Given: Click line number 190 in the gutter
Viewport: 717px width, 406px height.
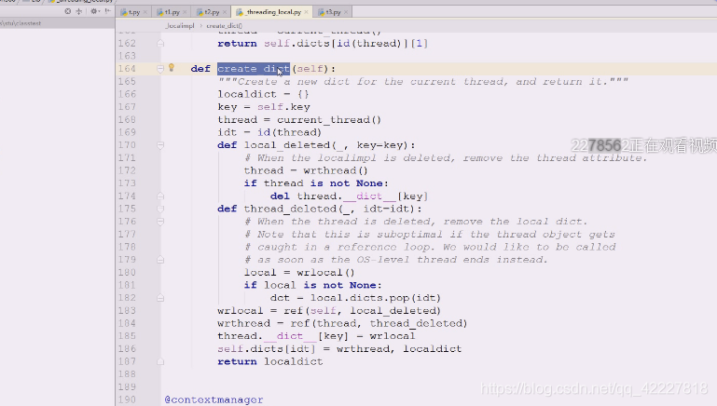Looking at the screenshot, I should [x=127, y=399].
